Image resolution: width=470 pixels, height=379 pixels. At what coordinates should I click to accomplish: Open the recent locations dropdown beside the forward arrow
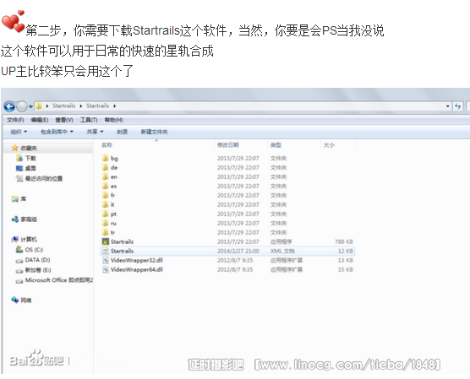pyautogui.click(x=30, y=106)
